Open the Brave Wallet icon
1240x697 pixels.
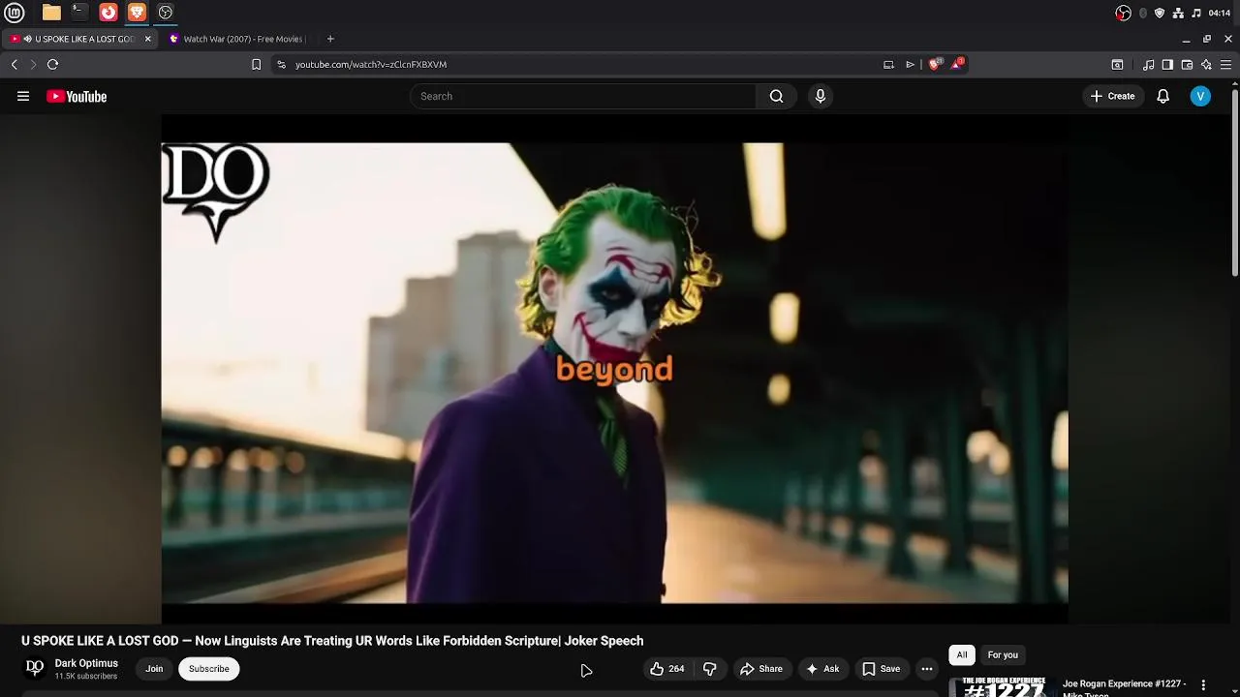[1187, 64]
